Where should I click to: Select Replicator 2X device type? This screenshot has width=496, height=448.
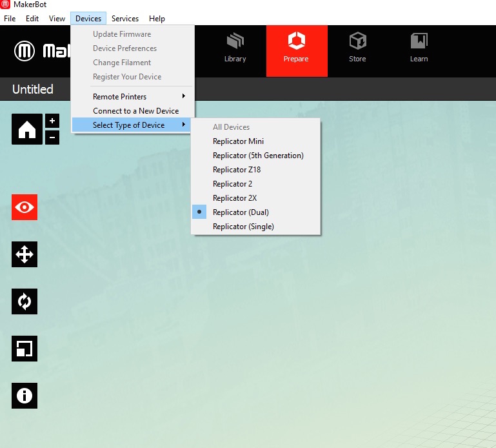coord(256,198)
